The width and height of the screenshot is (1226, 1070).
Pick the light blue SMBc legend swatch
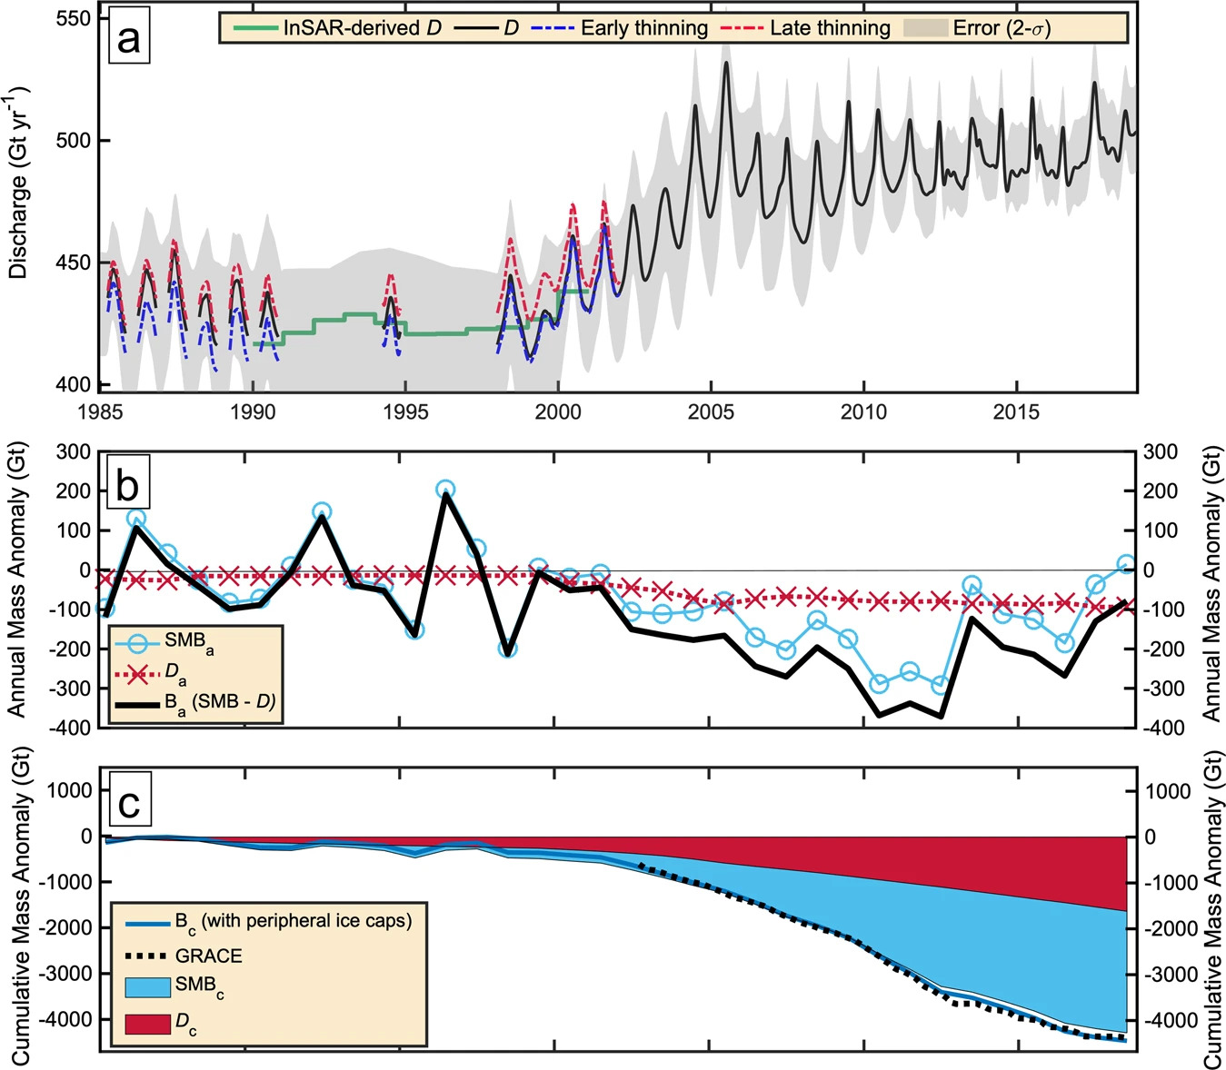pos(147,987)
